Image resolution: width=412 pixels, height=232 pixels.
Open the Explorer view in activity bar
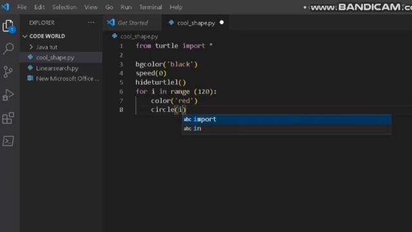point(8,26)
